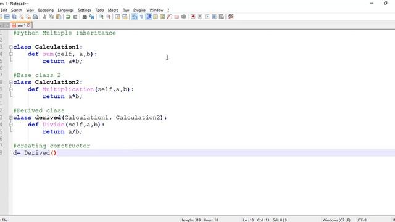Toggle the Indent Guide toolbar button
The width and height of the screenshot is (395, 222).
click(x=149, y=17)
